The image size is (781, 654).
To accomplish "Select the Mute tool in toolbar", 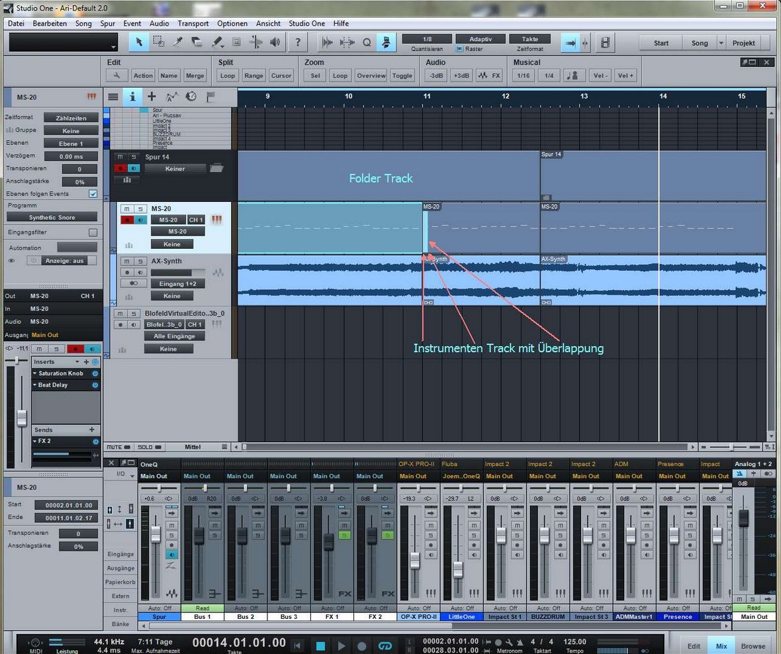I will tap(236, 42).
